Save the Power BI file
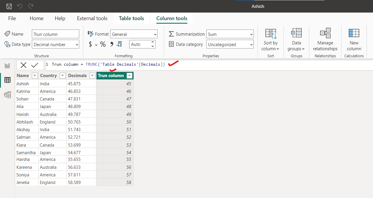 click(x=9, y=6)
